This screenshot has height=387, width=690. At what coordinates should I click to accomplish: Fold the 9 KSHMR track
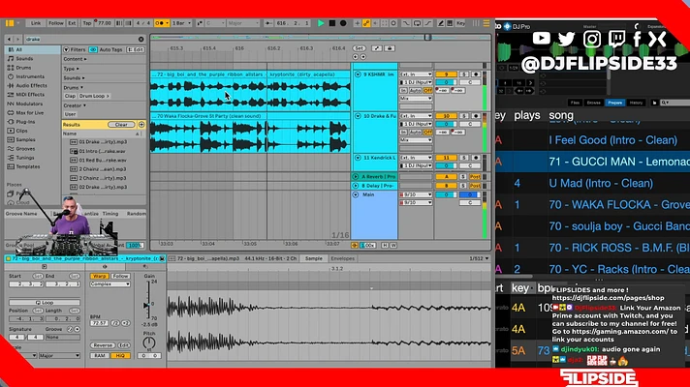tap(358, 74)
